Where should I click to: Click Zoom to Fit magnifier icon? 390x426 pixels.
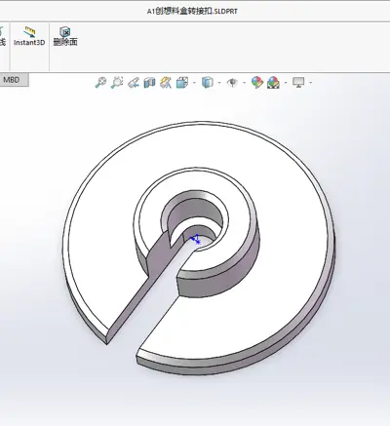[100, 82]
